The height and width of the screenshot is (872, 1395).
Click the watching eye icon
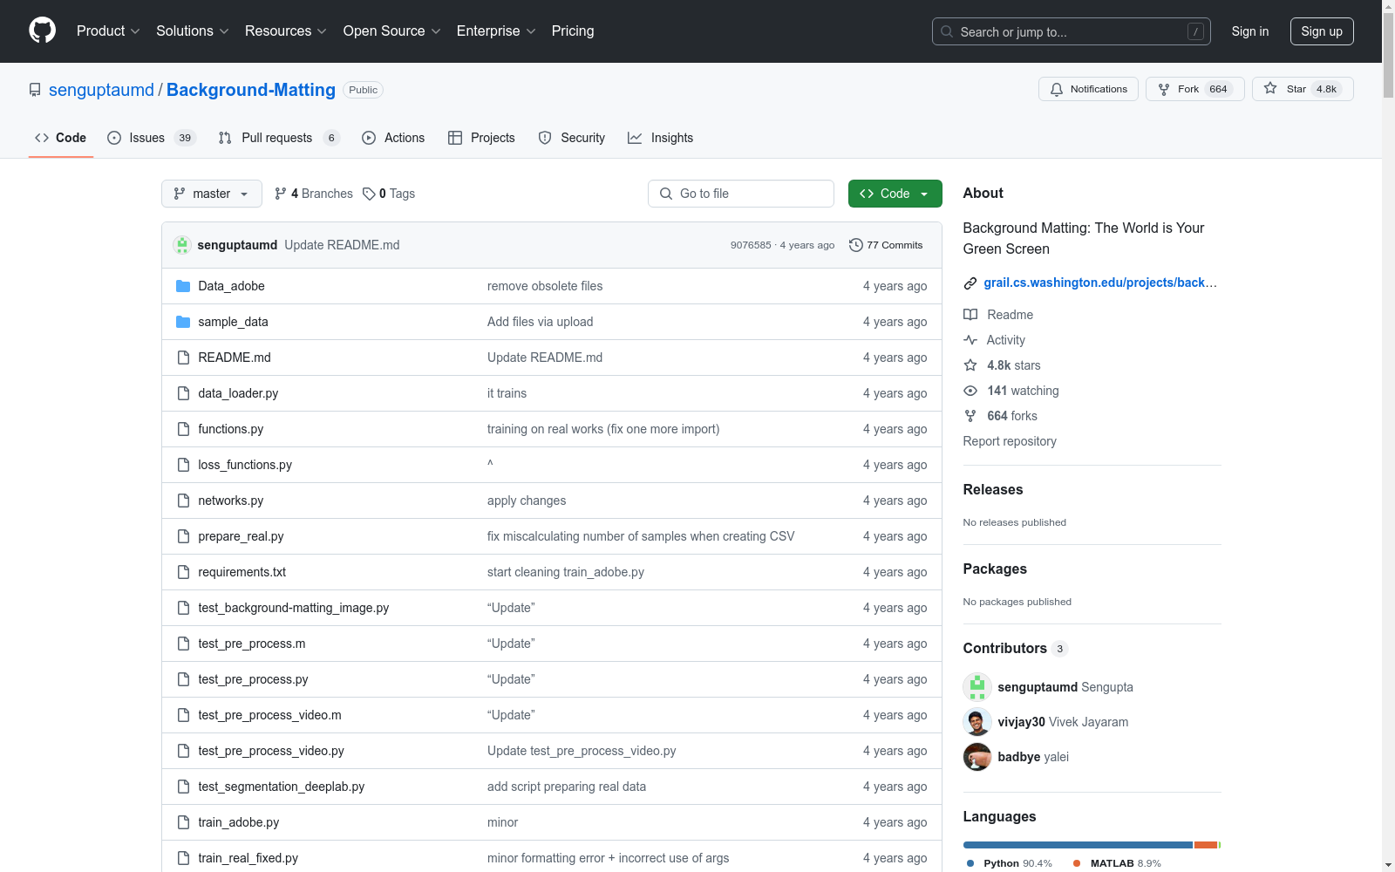tap(970, 391)
